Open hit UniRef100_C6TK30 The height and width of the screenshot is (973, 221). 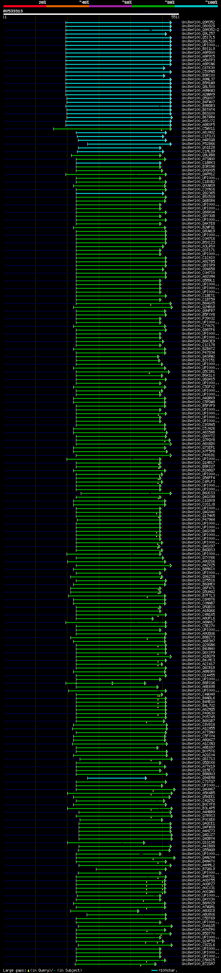tap(198, 68)
